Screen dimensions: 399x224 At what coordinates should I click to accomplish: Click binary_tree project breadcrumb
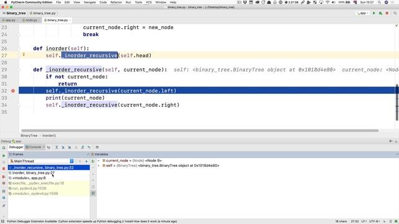click(x=14, y=13)
